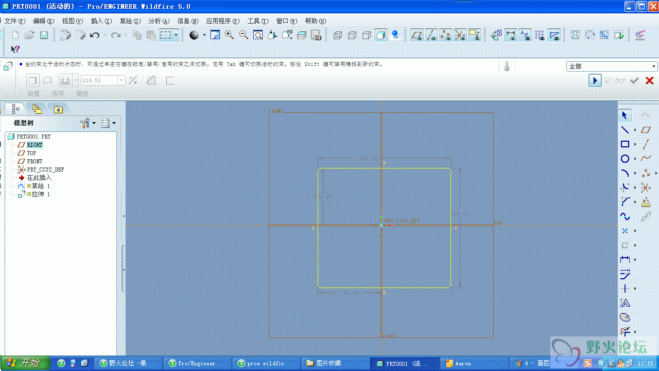This screenshot has width=659, height=371.
Task: Open dropdown arrow next to selection box tool
Action: pos(176,35)
